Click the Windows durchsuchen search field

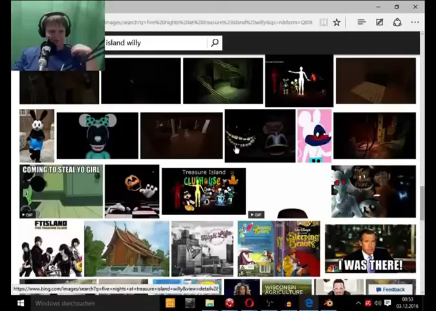click(94, 303)
